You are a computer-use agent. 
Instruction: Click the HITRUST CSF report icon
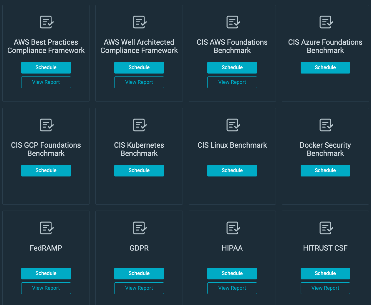326,228
